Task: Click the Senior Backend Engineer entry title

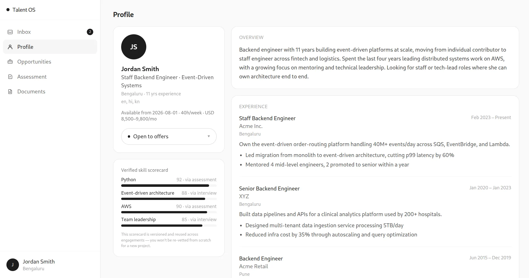Action: 269,188
